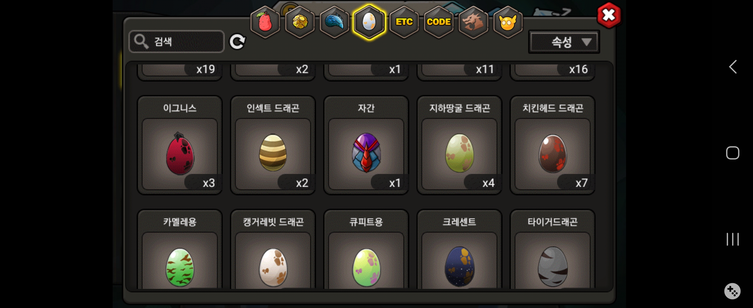Tap the Android back arrow
This screenshot has width=753, height=308.
[732, 67]
